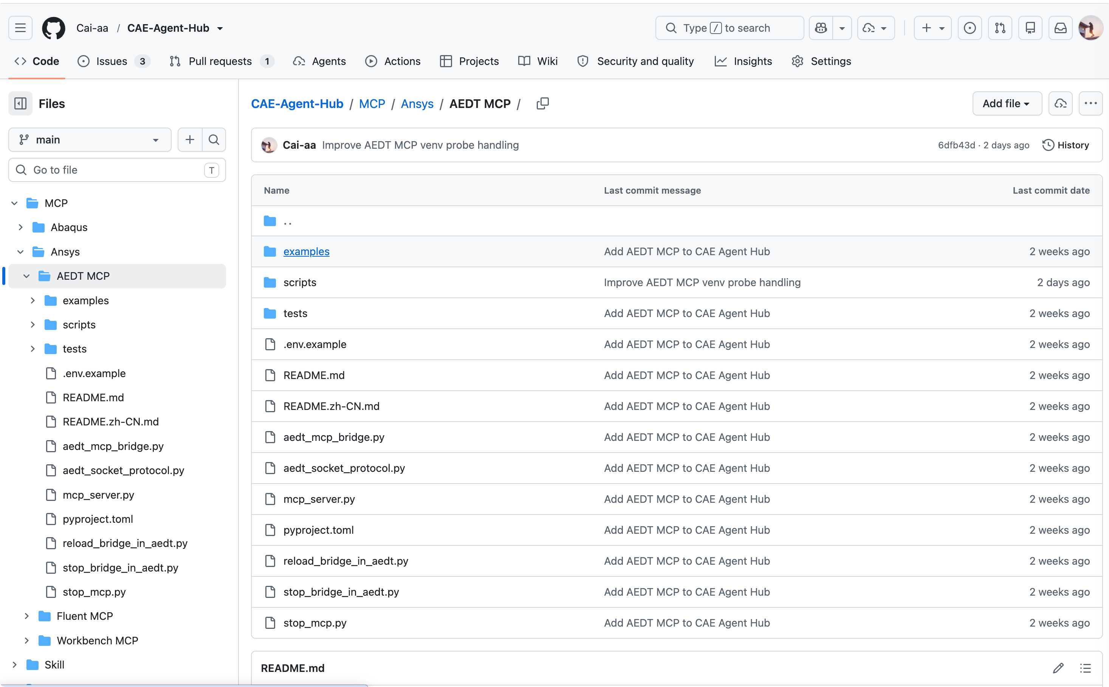Image resolution: width=1109 pixels, height=687 pixels.
Task: Collapse the Ansys folder in the tree
Action: (x=20, y=252)
